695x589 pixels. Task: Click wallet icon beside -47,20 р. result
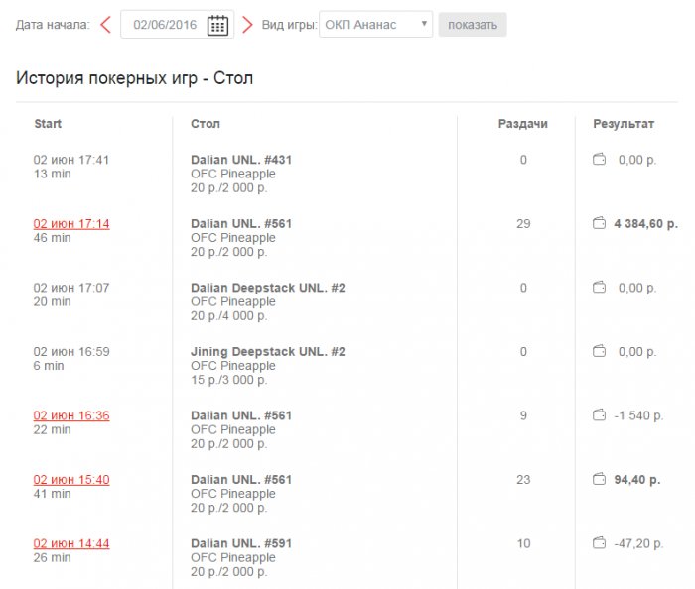[x=599, y=543]
